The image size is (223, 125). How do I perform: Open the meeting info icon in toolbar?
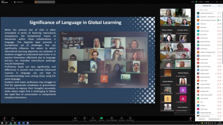tap(112, 118)
